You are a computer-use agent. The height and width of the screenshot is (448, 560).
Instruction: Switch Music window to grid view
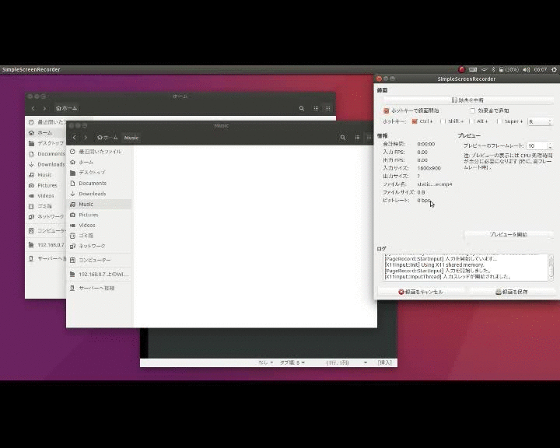click(369, 138)
